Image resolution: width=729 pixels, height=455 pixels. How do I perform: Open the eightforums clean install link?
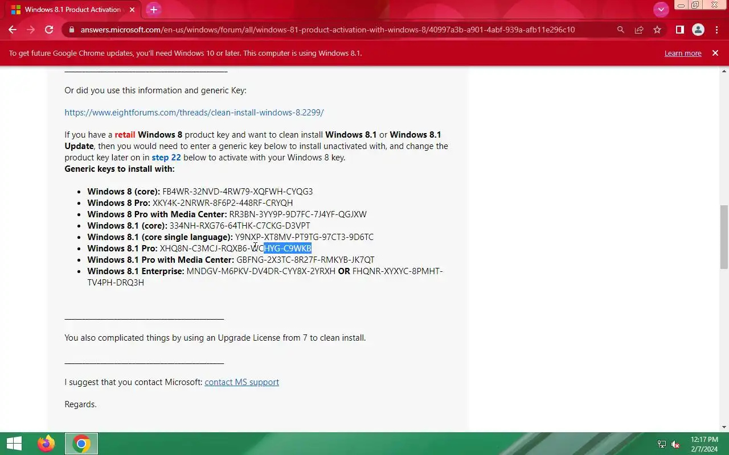[194, 113]
